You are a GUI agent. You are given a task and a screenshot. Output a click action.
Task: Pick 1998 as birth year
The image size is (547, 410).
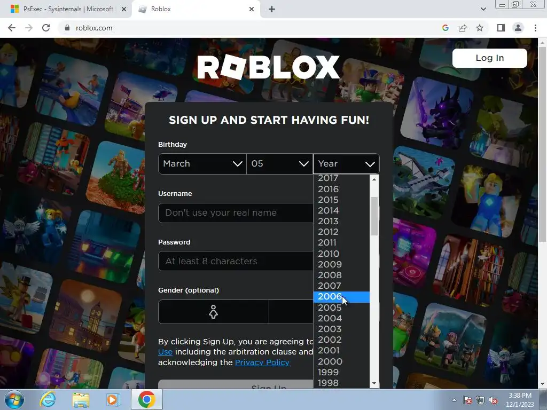pyautogui.click(x=341, y=383)
